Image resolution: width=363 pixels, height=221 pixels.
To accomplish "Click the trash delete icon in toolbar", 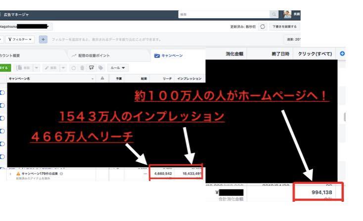I will pyautogui.click(x=83, y=68).
